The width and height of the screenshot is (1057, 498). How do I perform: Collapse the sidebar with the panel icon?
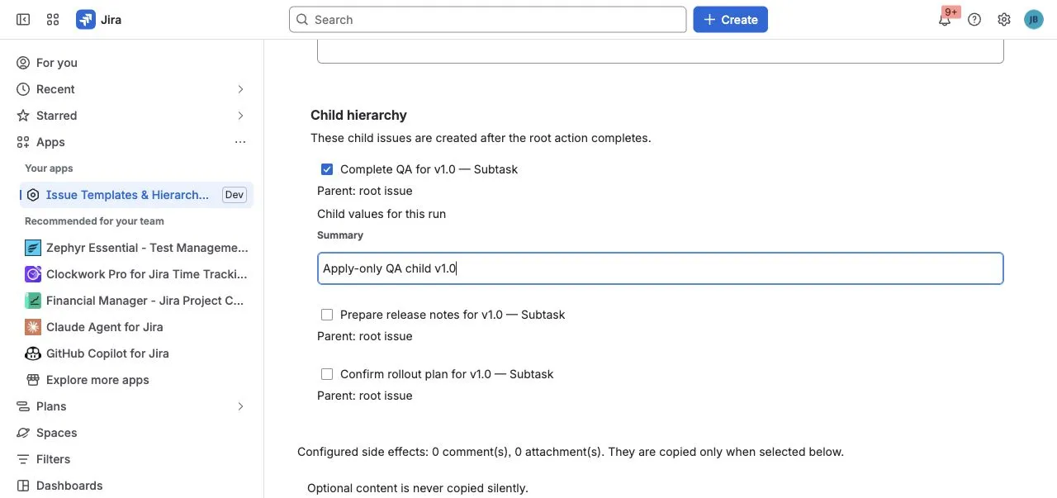23,20
